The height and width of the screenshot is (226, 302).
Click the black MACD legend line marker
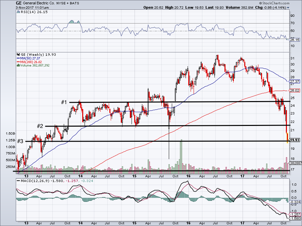click(18, 181)
